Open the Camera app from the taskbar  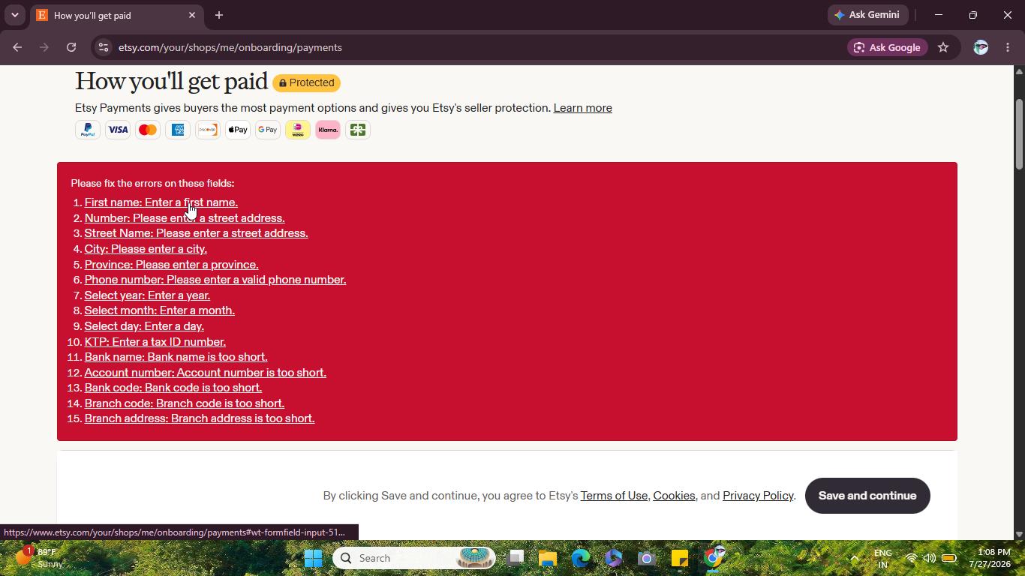[647, 558]
